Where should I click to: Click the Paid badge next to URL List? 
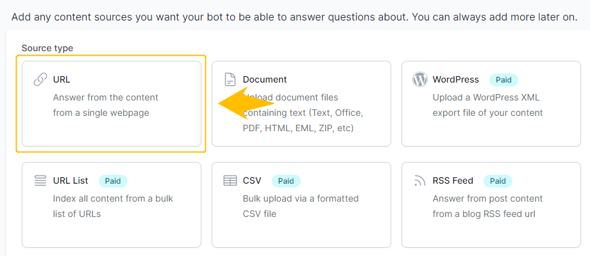[113, 181]
